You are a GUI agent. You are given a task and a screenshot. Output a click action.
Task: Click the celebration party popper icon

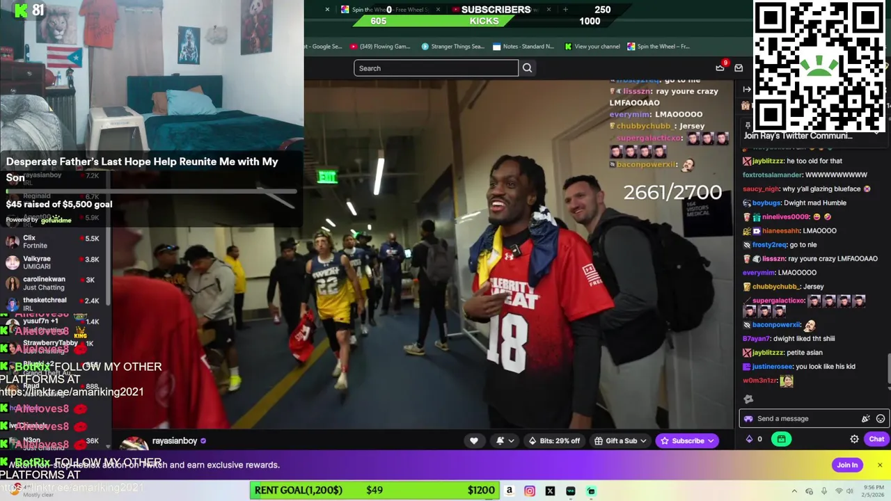click(x=865, y=419)
